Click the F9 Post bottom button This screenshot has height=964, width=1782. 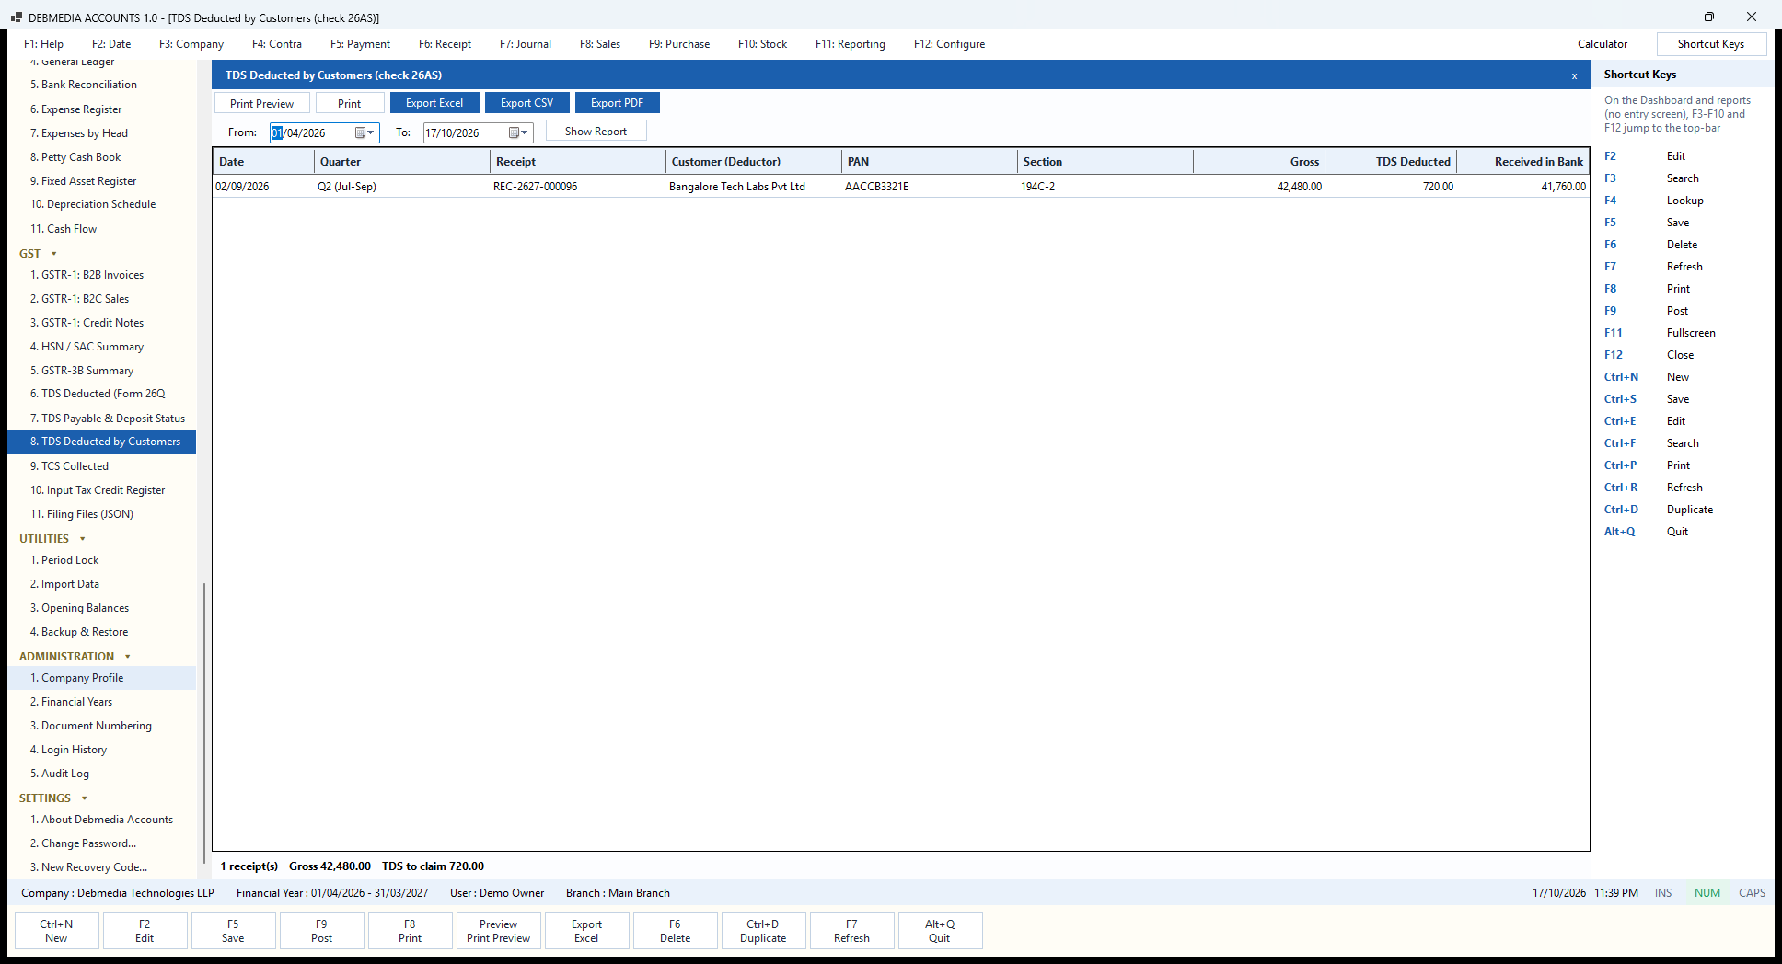pos(321,931)
